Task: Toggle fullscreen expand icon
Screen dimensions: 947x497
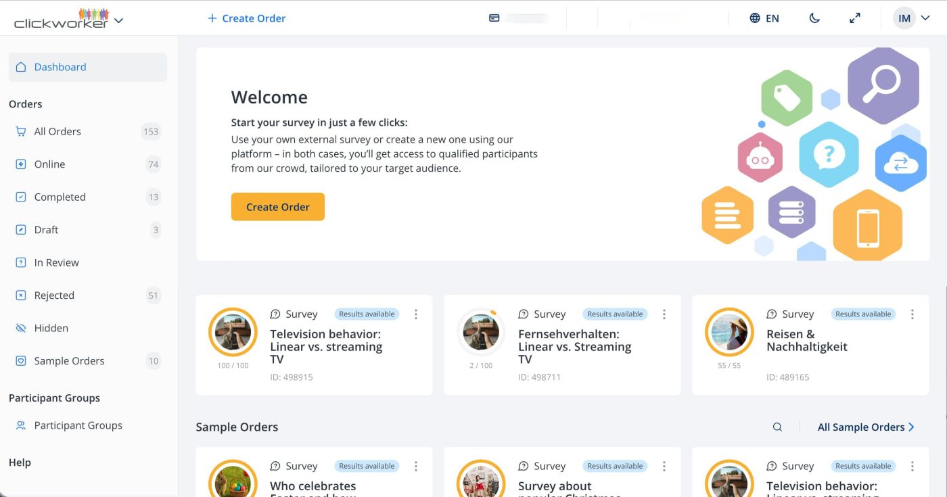Action: tap(855, 18)
